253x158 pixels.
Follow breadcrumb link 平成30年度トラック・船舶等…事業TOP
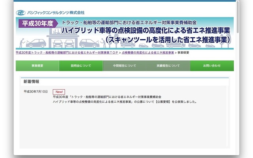click(67, 53)
